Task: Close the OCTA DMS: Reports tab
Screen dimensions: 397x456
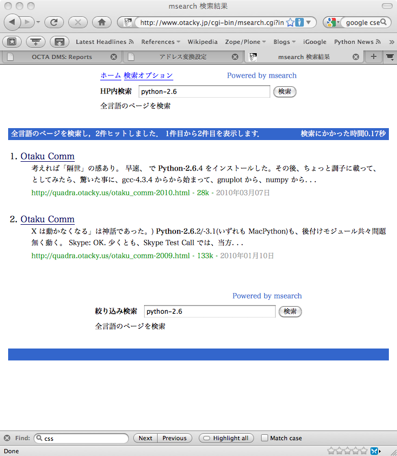Action: [114, 57]
